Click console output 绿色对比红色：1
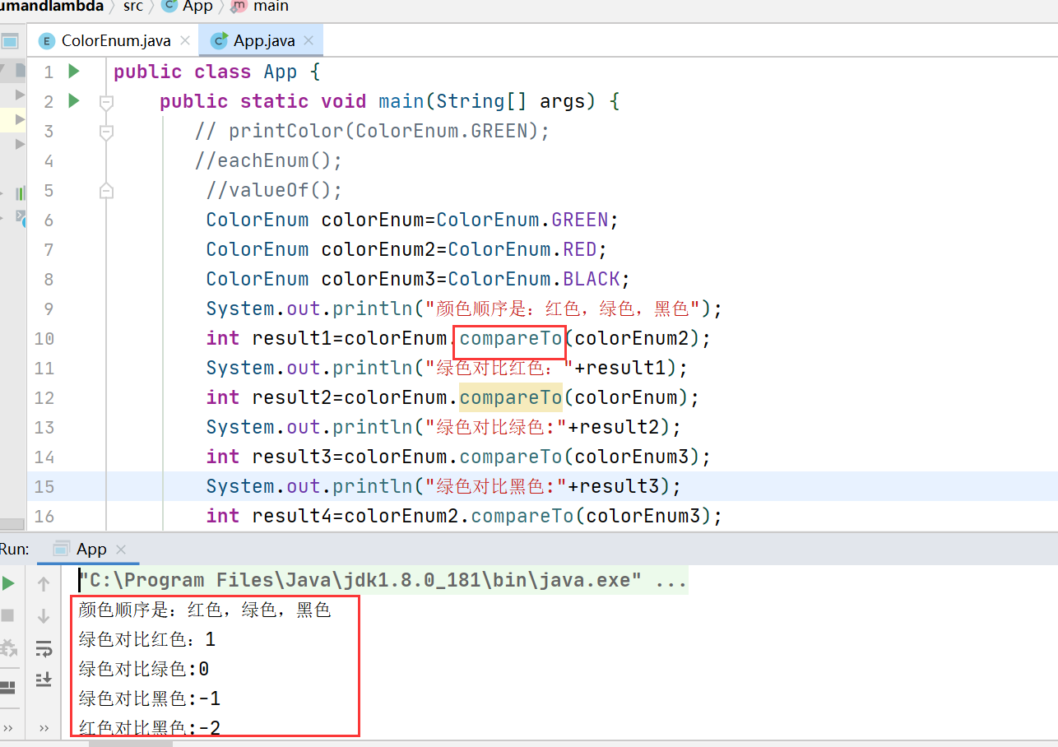 tap(147, 639)
